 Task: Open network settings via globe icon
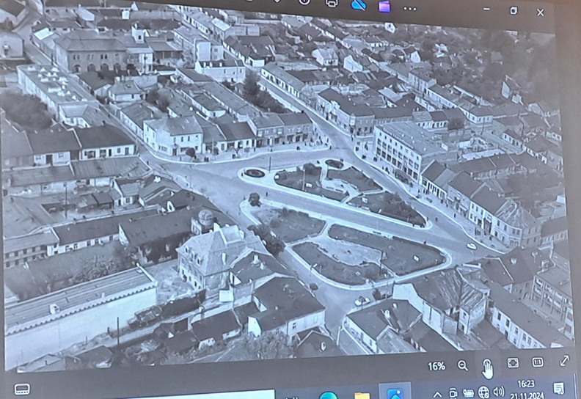483,392
